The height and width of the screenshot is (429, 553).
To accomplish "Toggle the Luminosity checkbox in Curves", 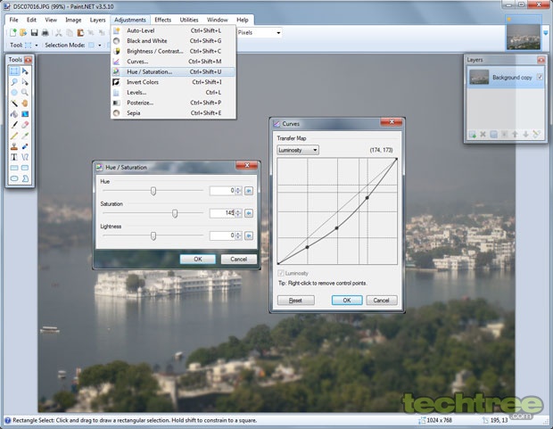I will (x=281, y=273).
